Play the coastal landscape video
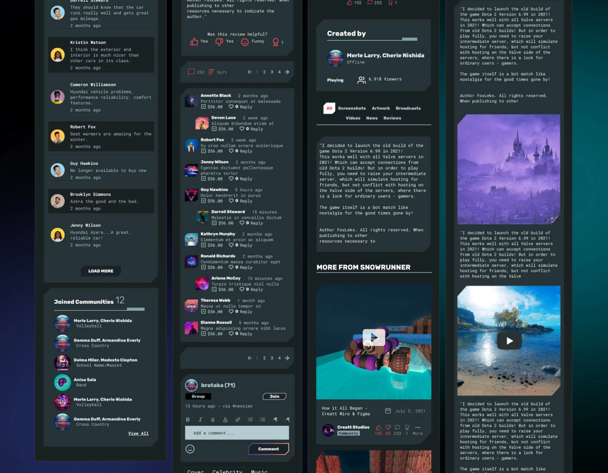Screen dimensions: 608x473 pos(509,341)
